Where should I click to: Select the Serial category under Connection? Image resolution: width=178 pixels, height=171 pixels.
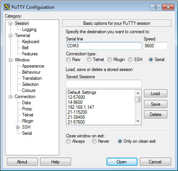(x=27, y=133)
